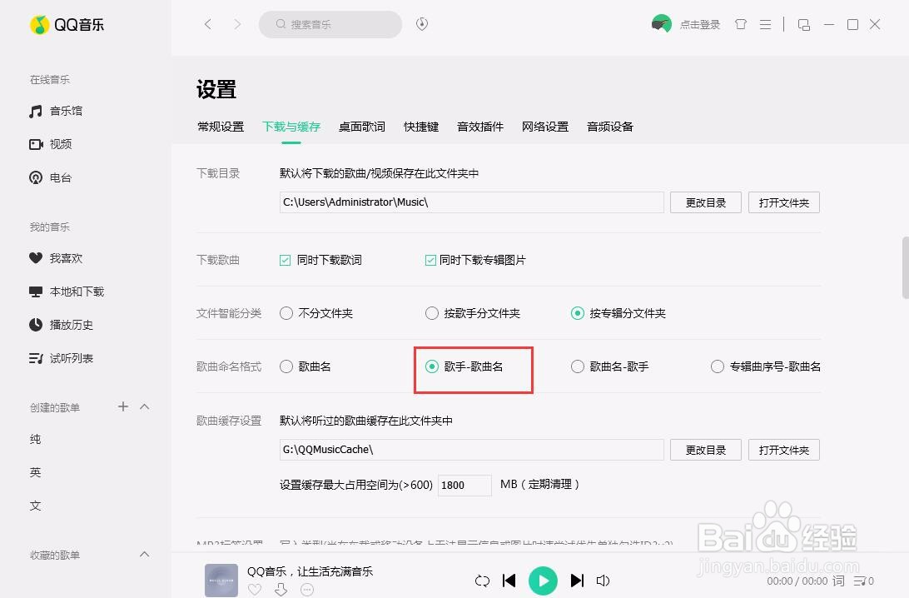Screen dimensions: 909x598
Task: Select the 按歌手分文件夹 radio option
Action: click(x=432, y=313)
